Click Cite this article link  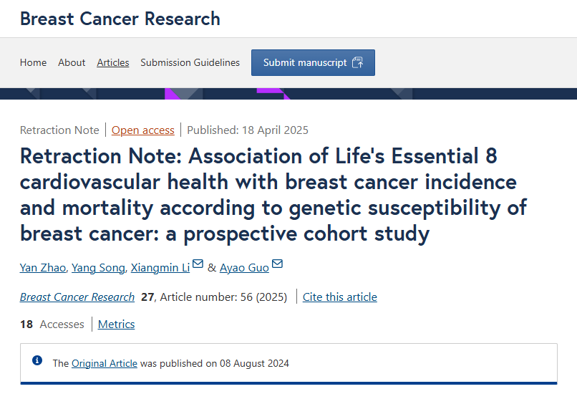(340, 297)
